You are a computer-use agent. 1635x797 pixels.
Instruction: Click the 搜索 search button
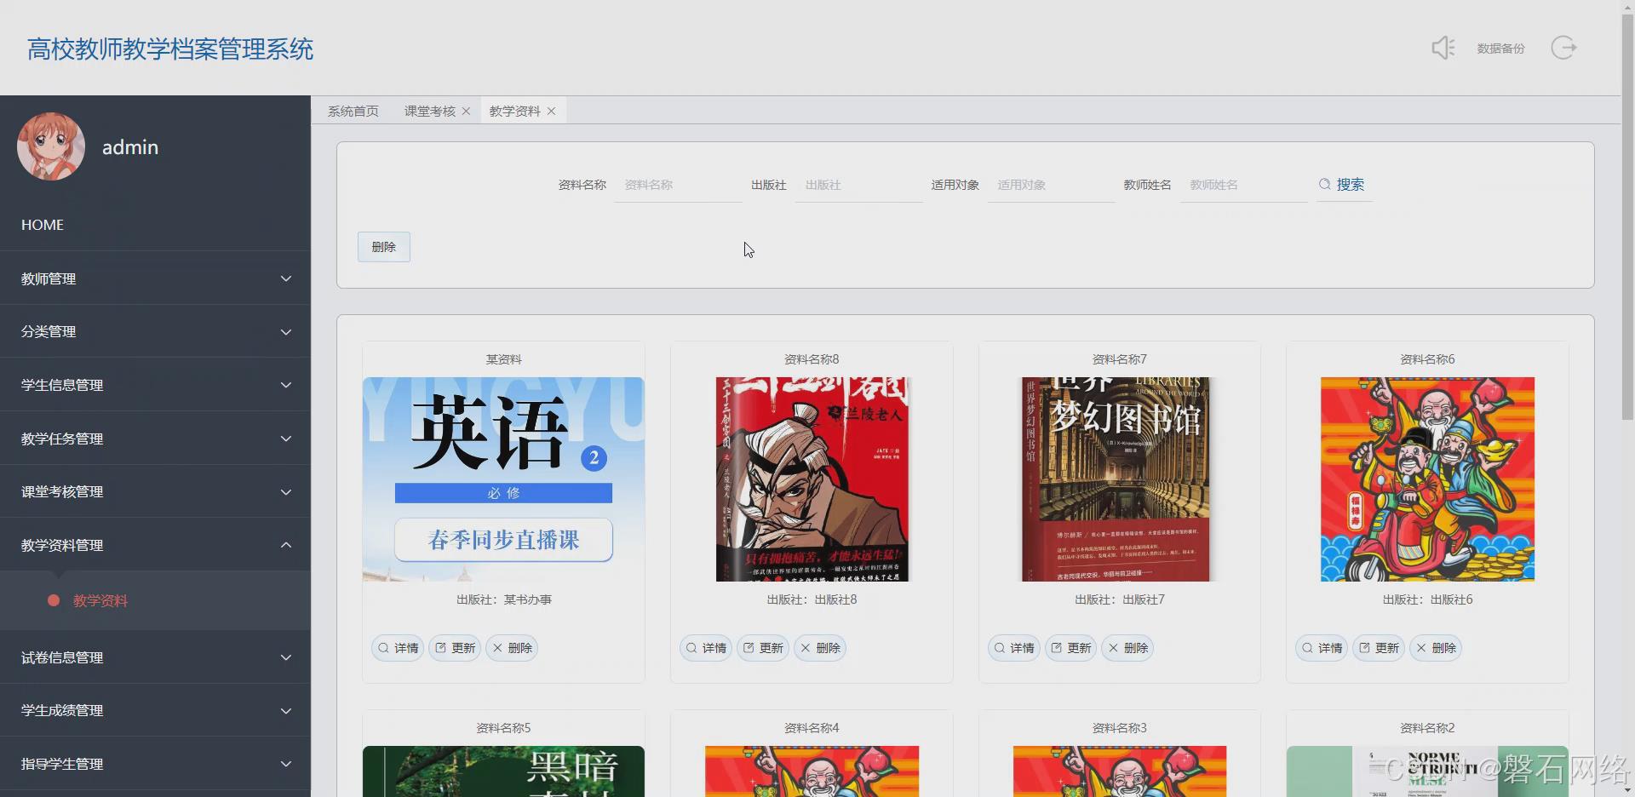click(x=1343, y=185)
